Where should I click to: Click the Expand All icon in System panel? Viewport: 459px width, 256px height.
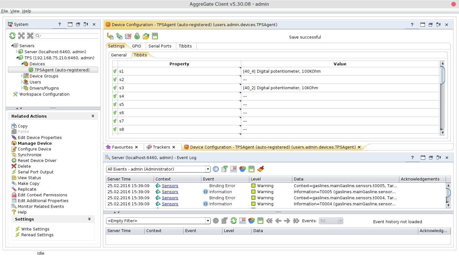click(21, 36)
